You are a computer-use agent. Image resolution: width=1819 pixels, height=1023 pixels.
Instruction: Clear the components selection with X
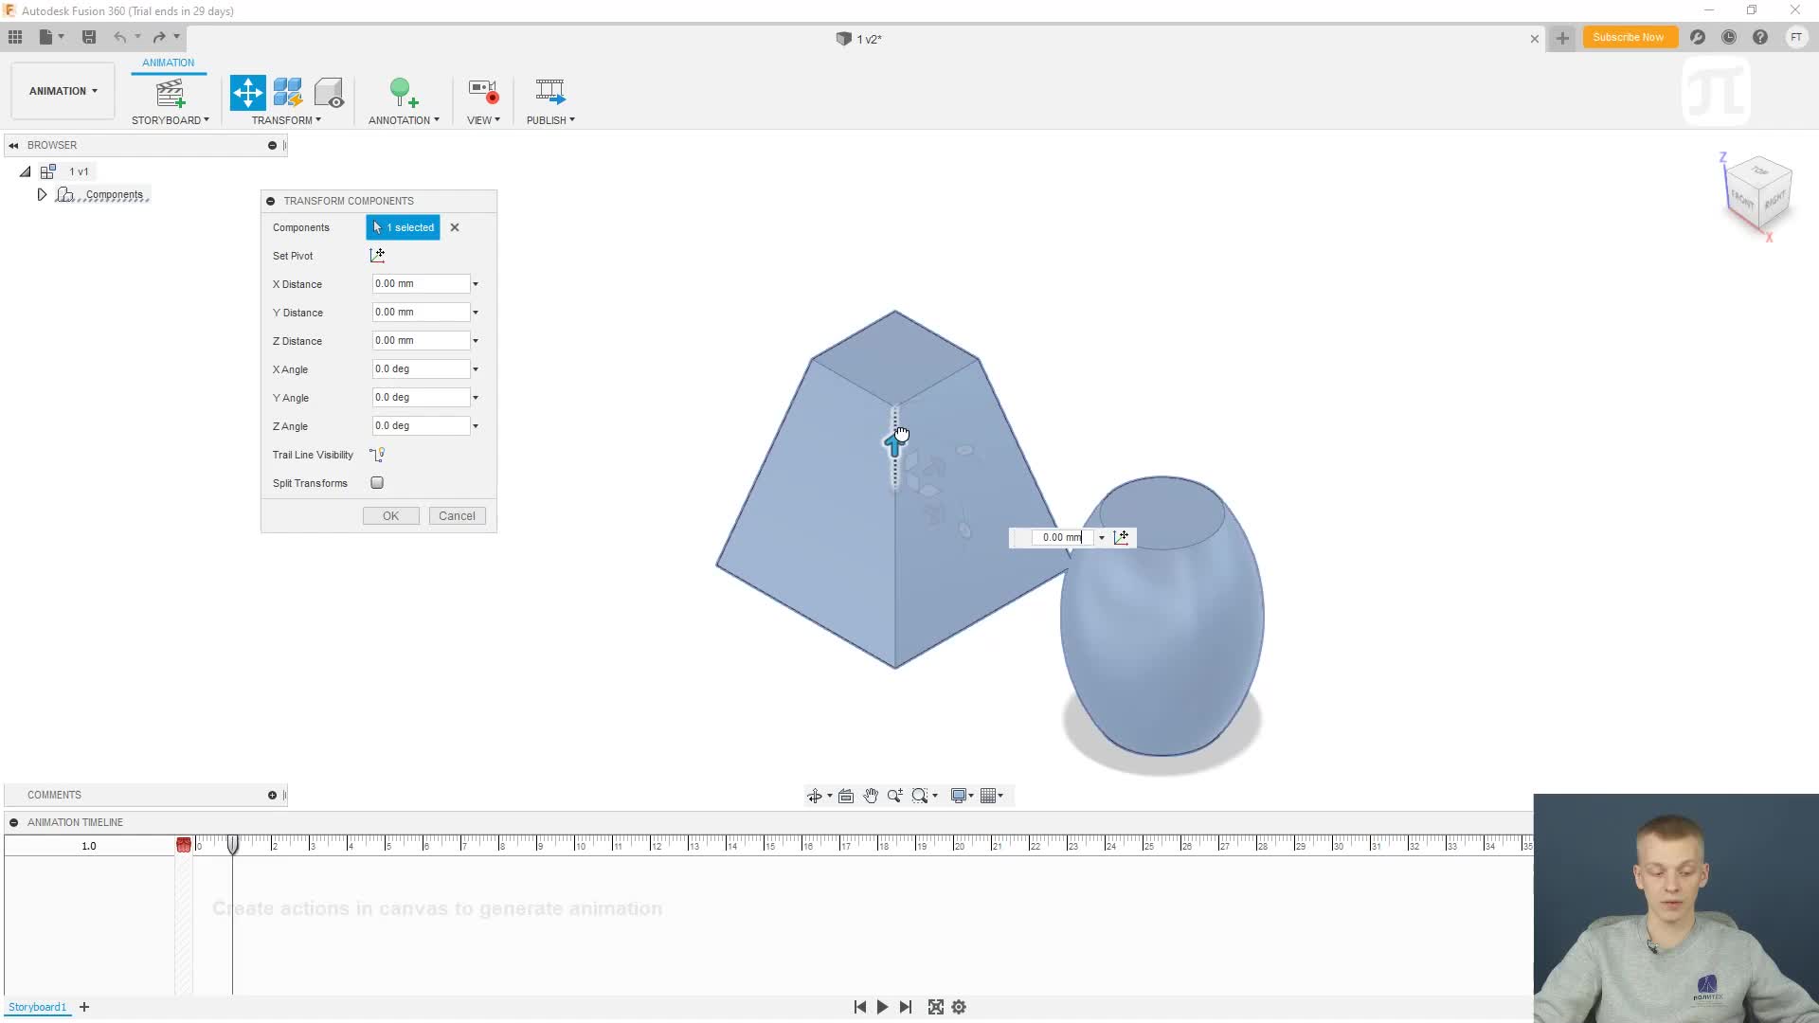pyautogui.click(x=455, y=227)
